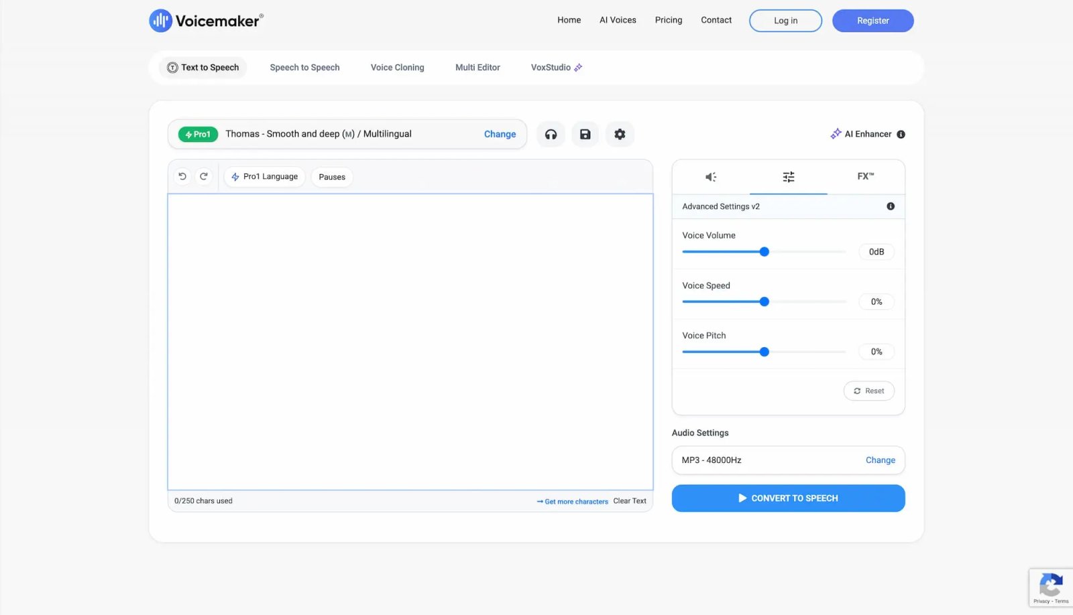Open the Pauses dropdown
The image size is (1073, 615).
(331, 176)
